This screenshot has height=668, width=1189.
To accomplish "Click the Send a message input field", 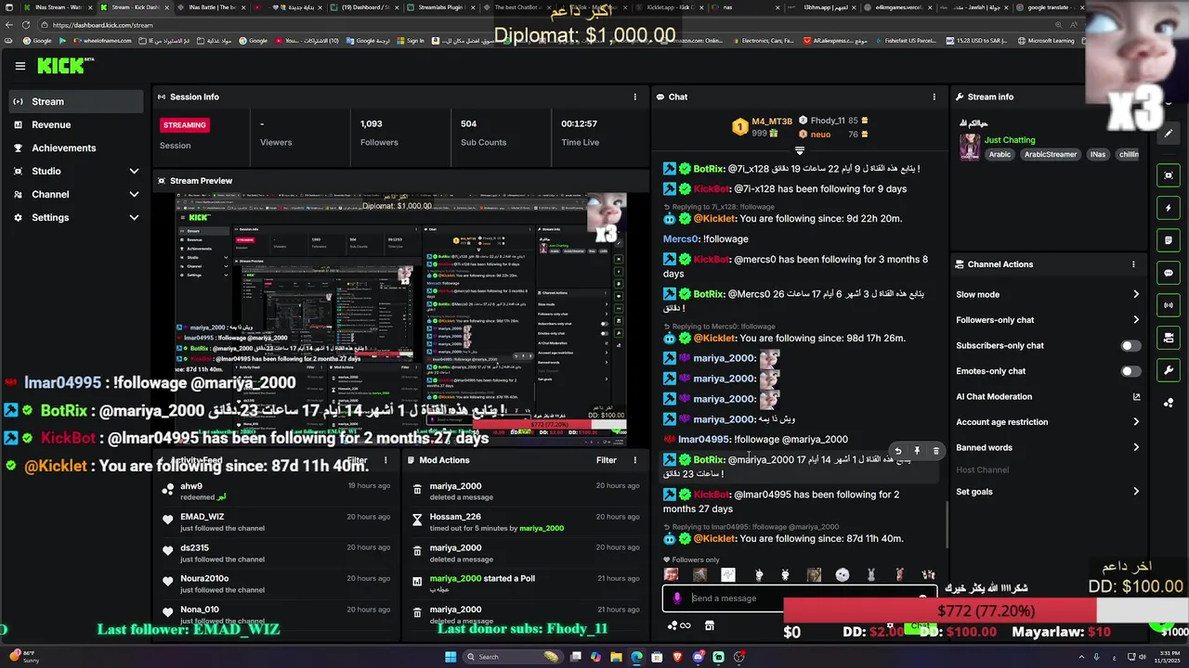I will pyautogui.click(x=799, y=598).
